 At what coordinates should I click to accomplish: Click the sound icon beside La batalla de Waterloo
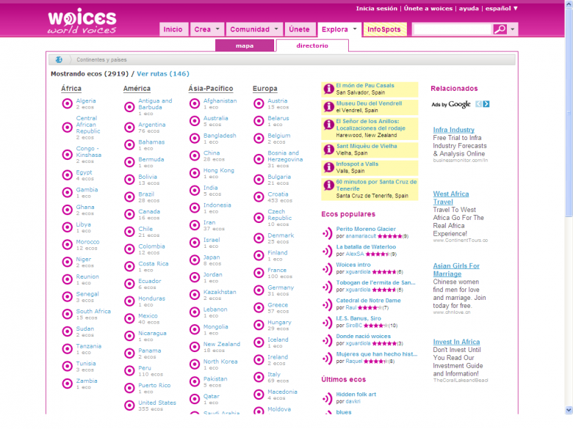[327, 251]
